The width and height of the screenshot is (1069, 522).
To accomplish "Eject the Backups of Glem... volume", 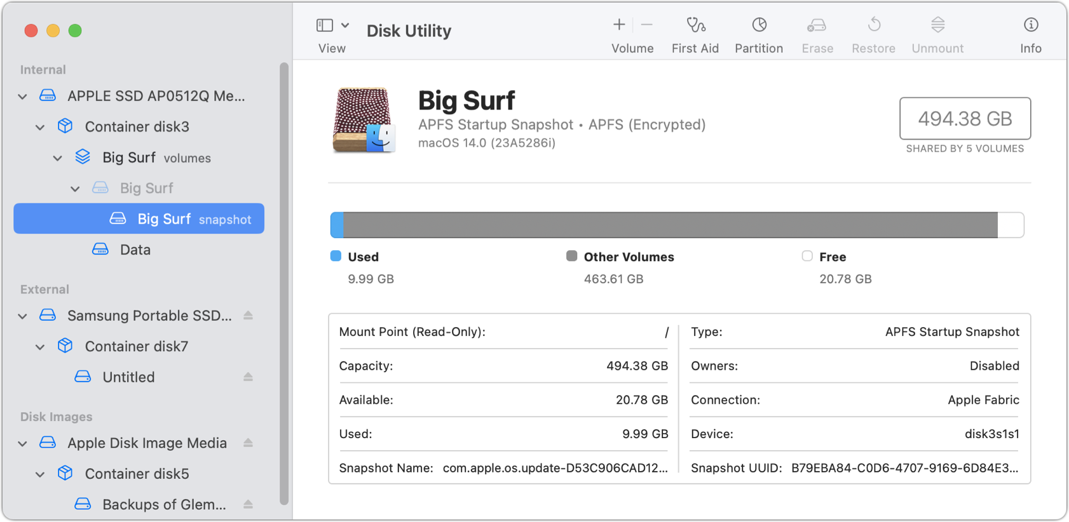I will 249,504.
